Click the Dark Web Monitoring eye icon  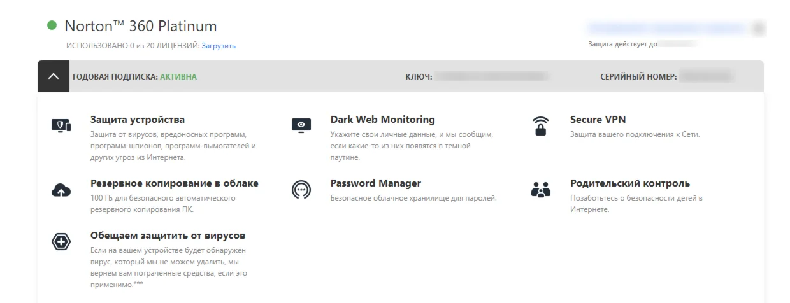pyautogui.click(x=301, y=125)
